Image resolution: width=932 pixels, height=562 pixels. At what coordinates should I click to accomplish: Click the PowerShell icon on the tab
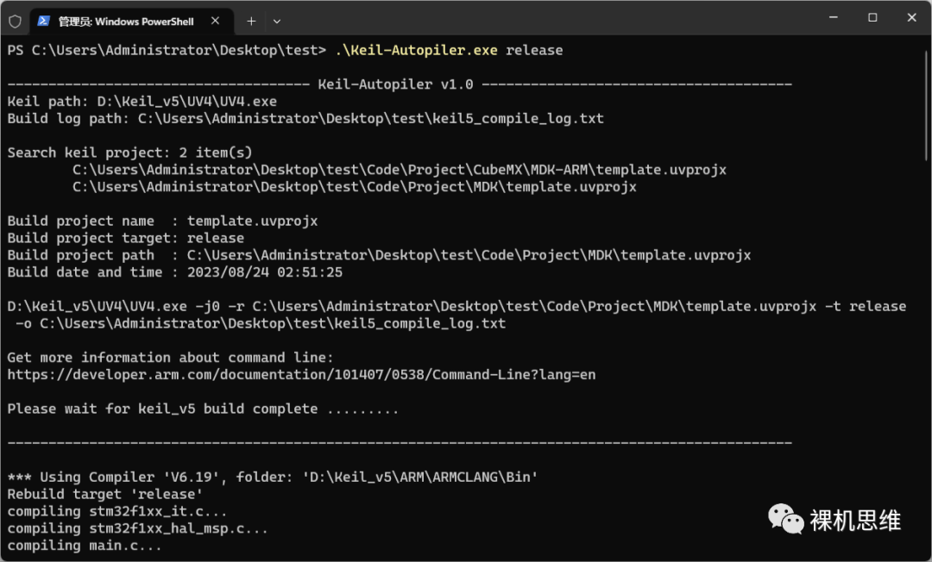[x=43, y=21]
